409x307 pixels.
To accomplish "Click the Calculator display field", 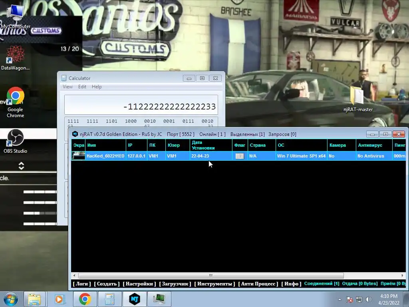I will [141, 105].
